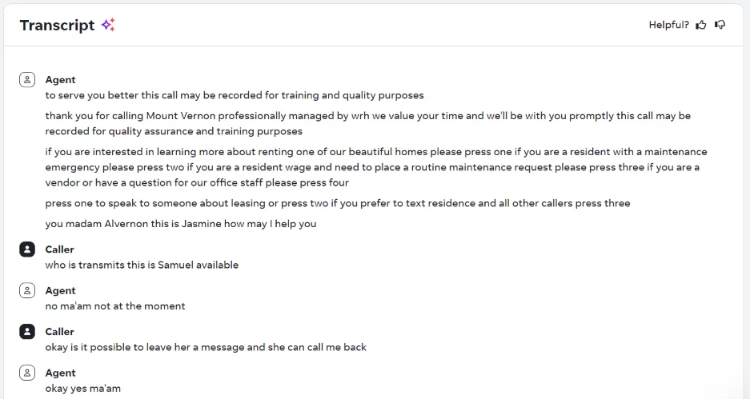Click the thumbs up helpful icon
This screenshot has width=750, height=399.
[701, 25]
